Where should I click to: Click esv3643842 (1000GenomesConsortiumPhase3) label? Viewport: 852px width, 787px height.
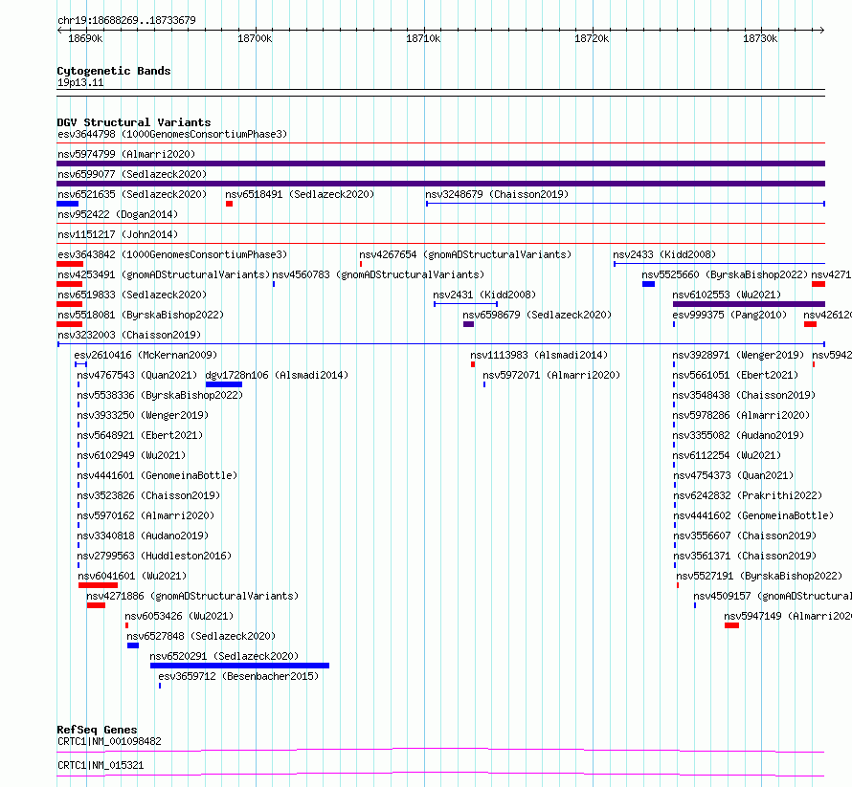tap(172, 254)
